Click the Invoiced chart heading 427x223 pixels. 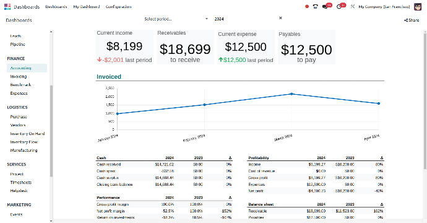pos(109,77)
